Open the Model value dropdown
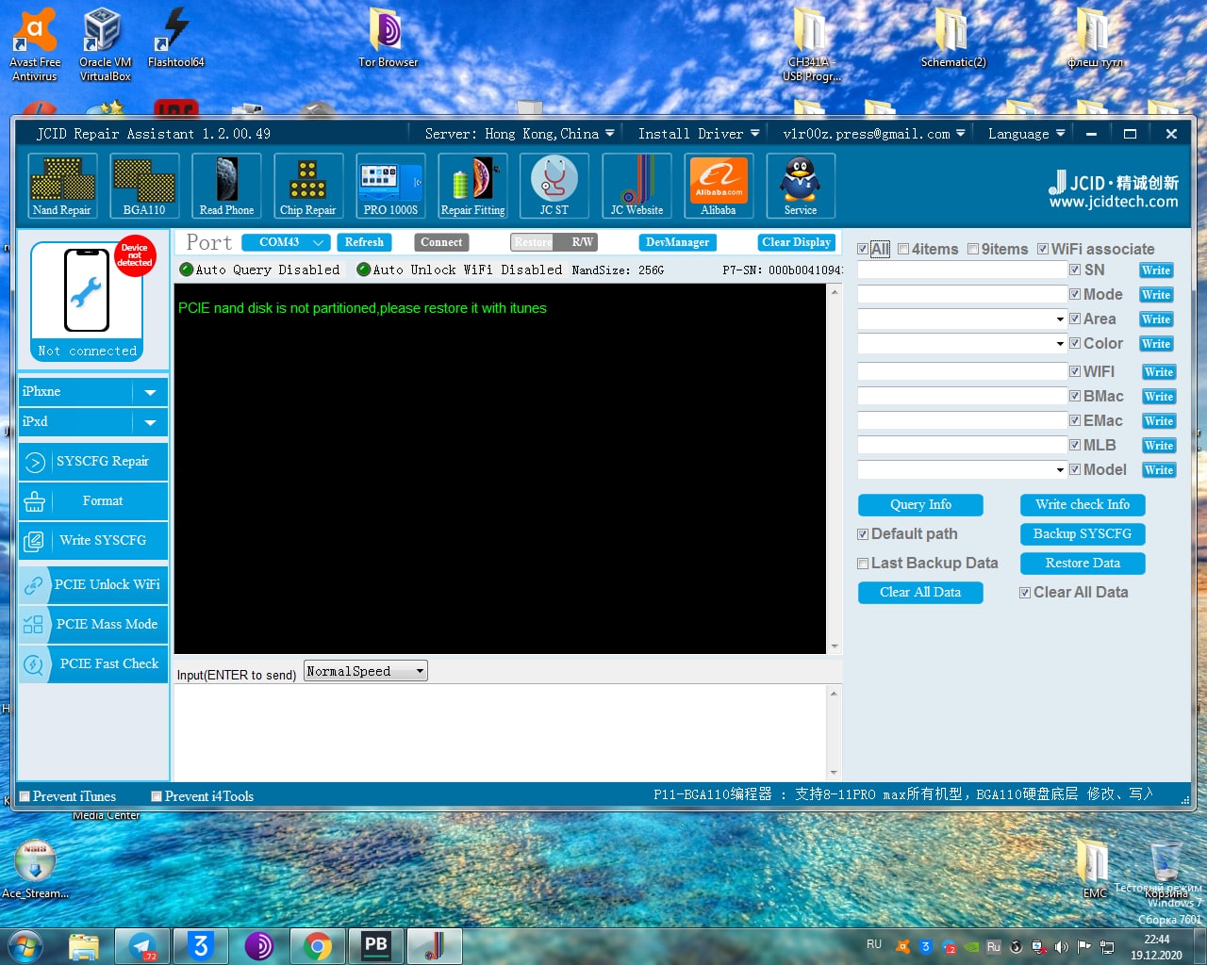The width and height of the screenshot is (1207, 965). (1060, 470)
